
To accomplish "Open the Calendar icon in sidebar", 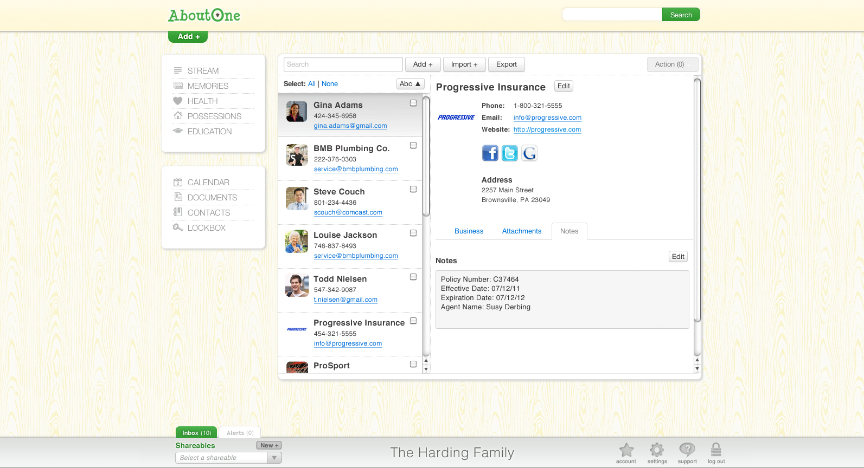I will pyautogui.click(x=177, y=182).
